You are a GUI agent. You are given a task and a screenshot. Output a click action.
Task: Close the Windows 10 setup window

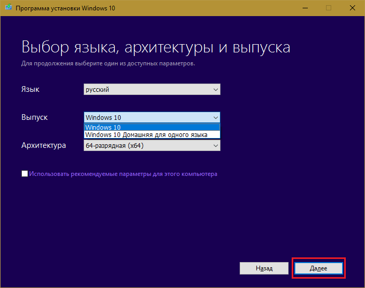pos(353,8)
